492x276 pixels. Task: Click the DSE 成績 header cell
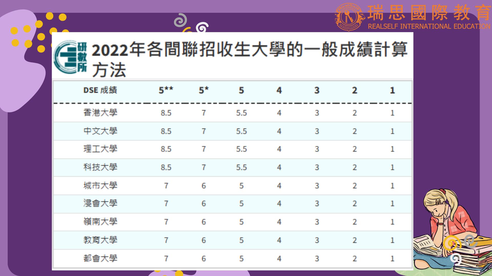[x=100, y=90]
